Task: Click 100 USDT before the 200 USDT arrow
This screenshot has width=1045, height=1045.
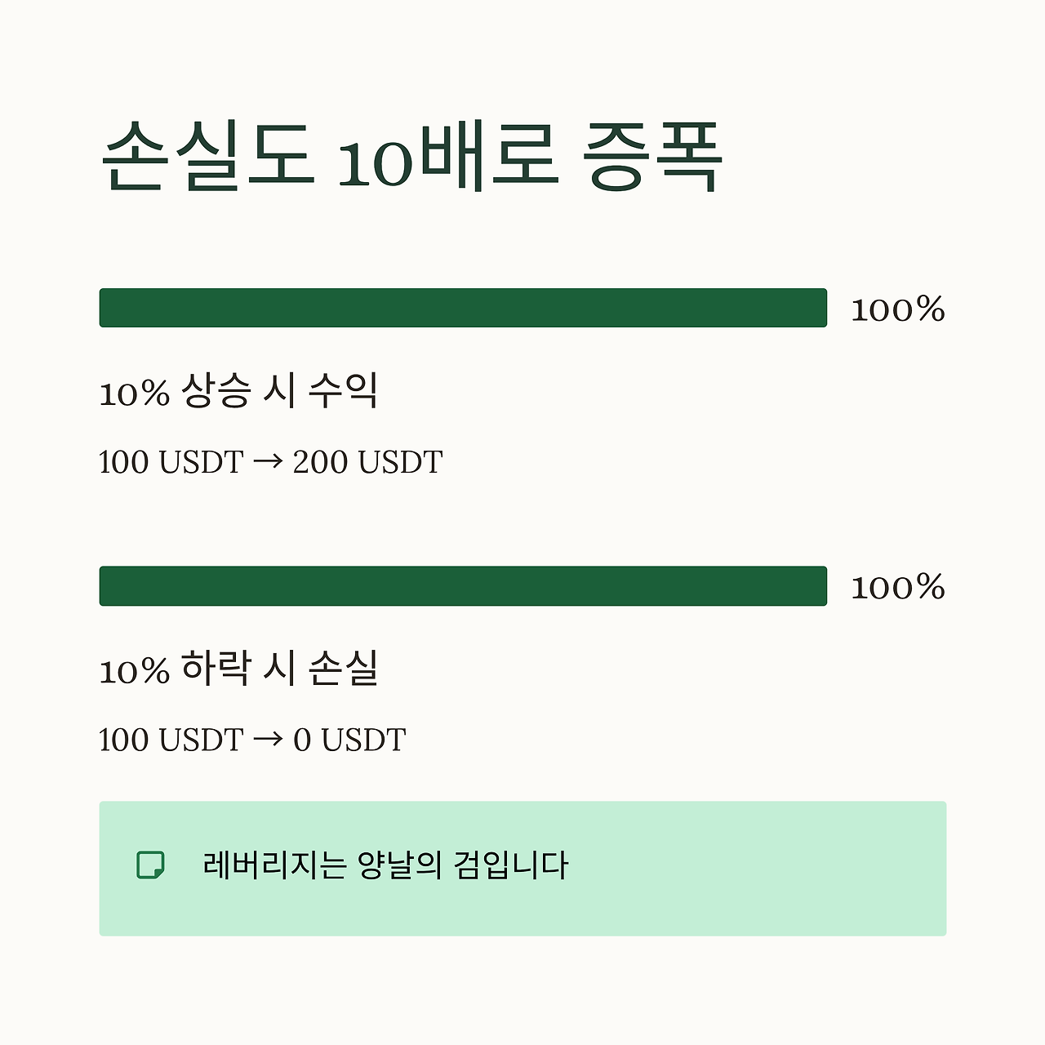Action: [x=171, y=462]
